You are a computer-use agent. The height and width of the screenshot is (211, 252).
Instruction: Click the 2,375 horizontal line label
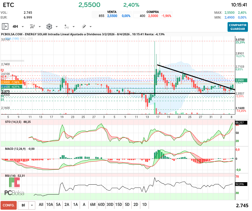click(x=5, y=92)
